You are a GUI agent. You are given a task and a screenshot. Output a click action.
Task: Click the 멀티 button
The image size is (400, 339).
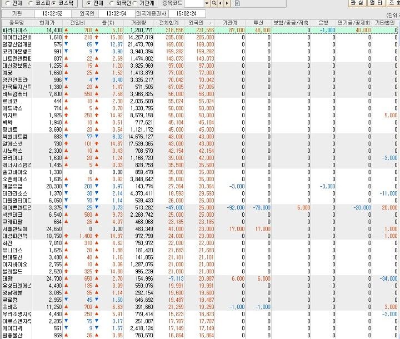[376, 3]
